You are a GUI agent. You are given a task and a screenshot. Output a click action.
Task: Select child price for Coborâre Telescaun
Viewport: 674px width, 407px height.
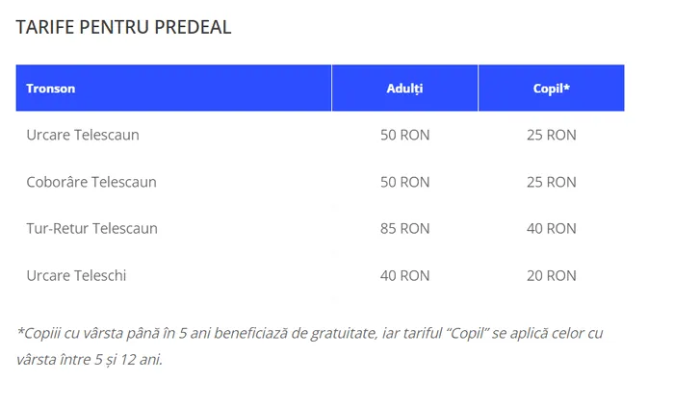[x=551, y=182]
